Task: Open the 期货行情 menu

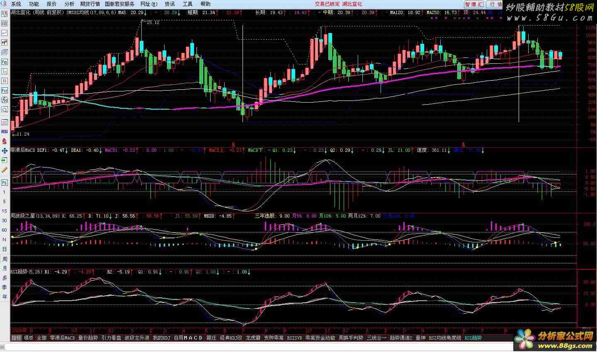Action: coord(90,4)
